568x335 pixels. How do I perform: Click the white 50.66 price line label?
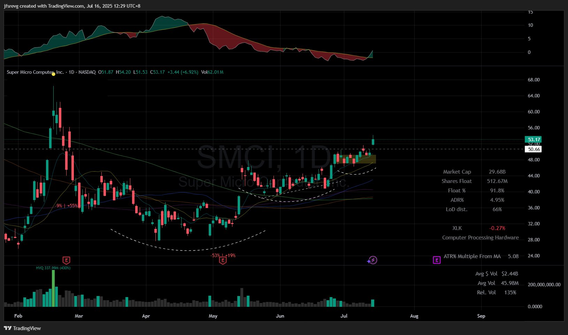[x=534, y=149]
